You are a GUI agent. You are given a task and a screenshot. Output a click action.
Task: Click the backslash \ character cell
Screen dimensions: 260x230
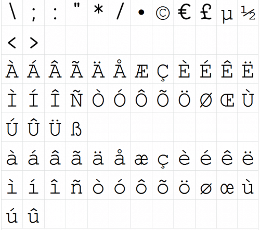pyautogui.click(x=12, y=12)
